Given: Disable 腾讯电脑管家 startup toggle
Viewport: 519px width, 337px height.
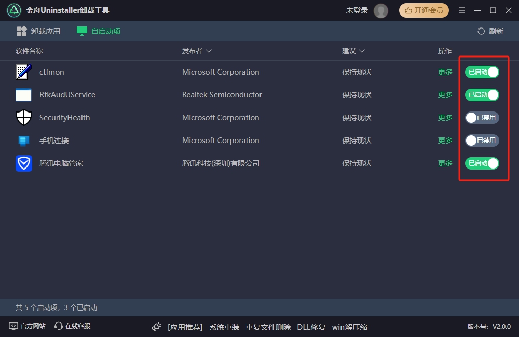Looking at the screenshot, I should (482, 163).
